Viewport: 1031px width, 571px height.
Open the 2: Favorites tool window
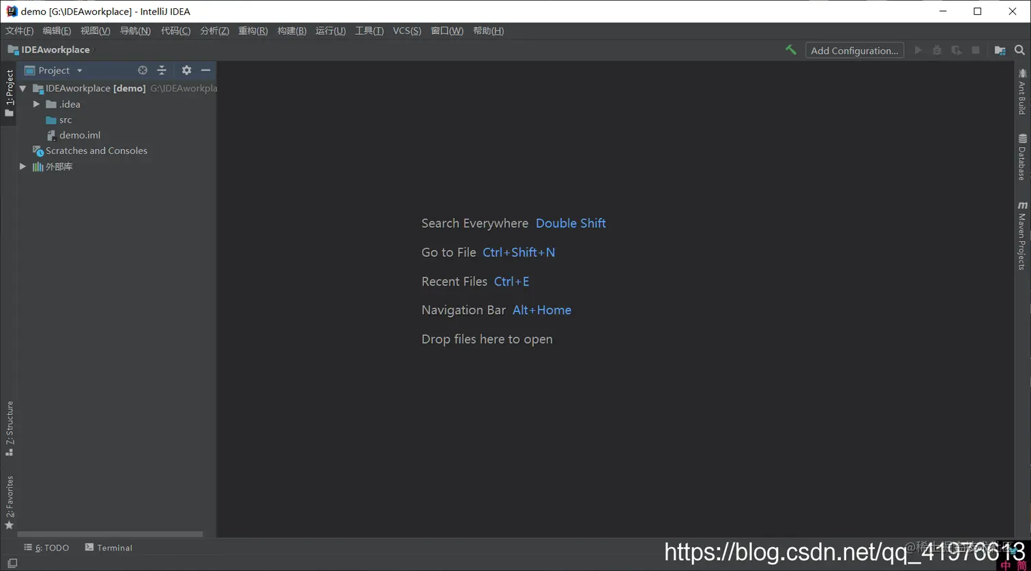(x=9, y=502)
